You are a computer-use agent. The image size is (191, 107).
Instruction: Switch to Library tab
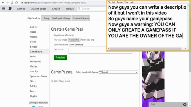(46, 18)
